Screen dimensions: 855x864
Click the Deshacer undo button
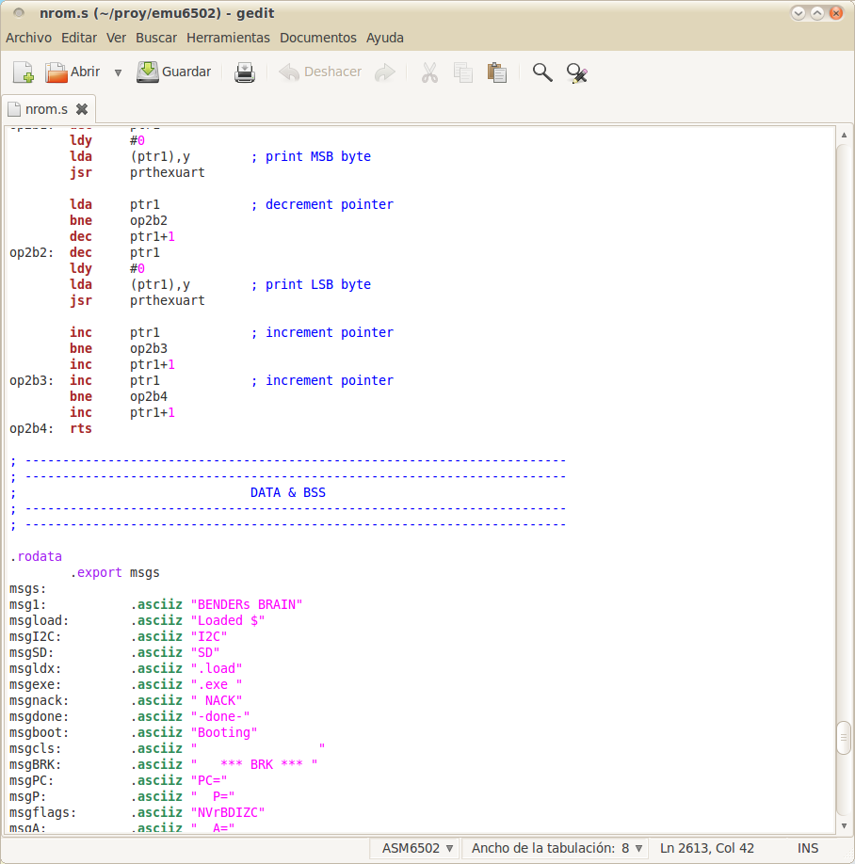tap(321, 72)
